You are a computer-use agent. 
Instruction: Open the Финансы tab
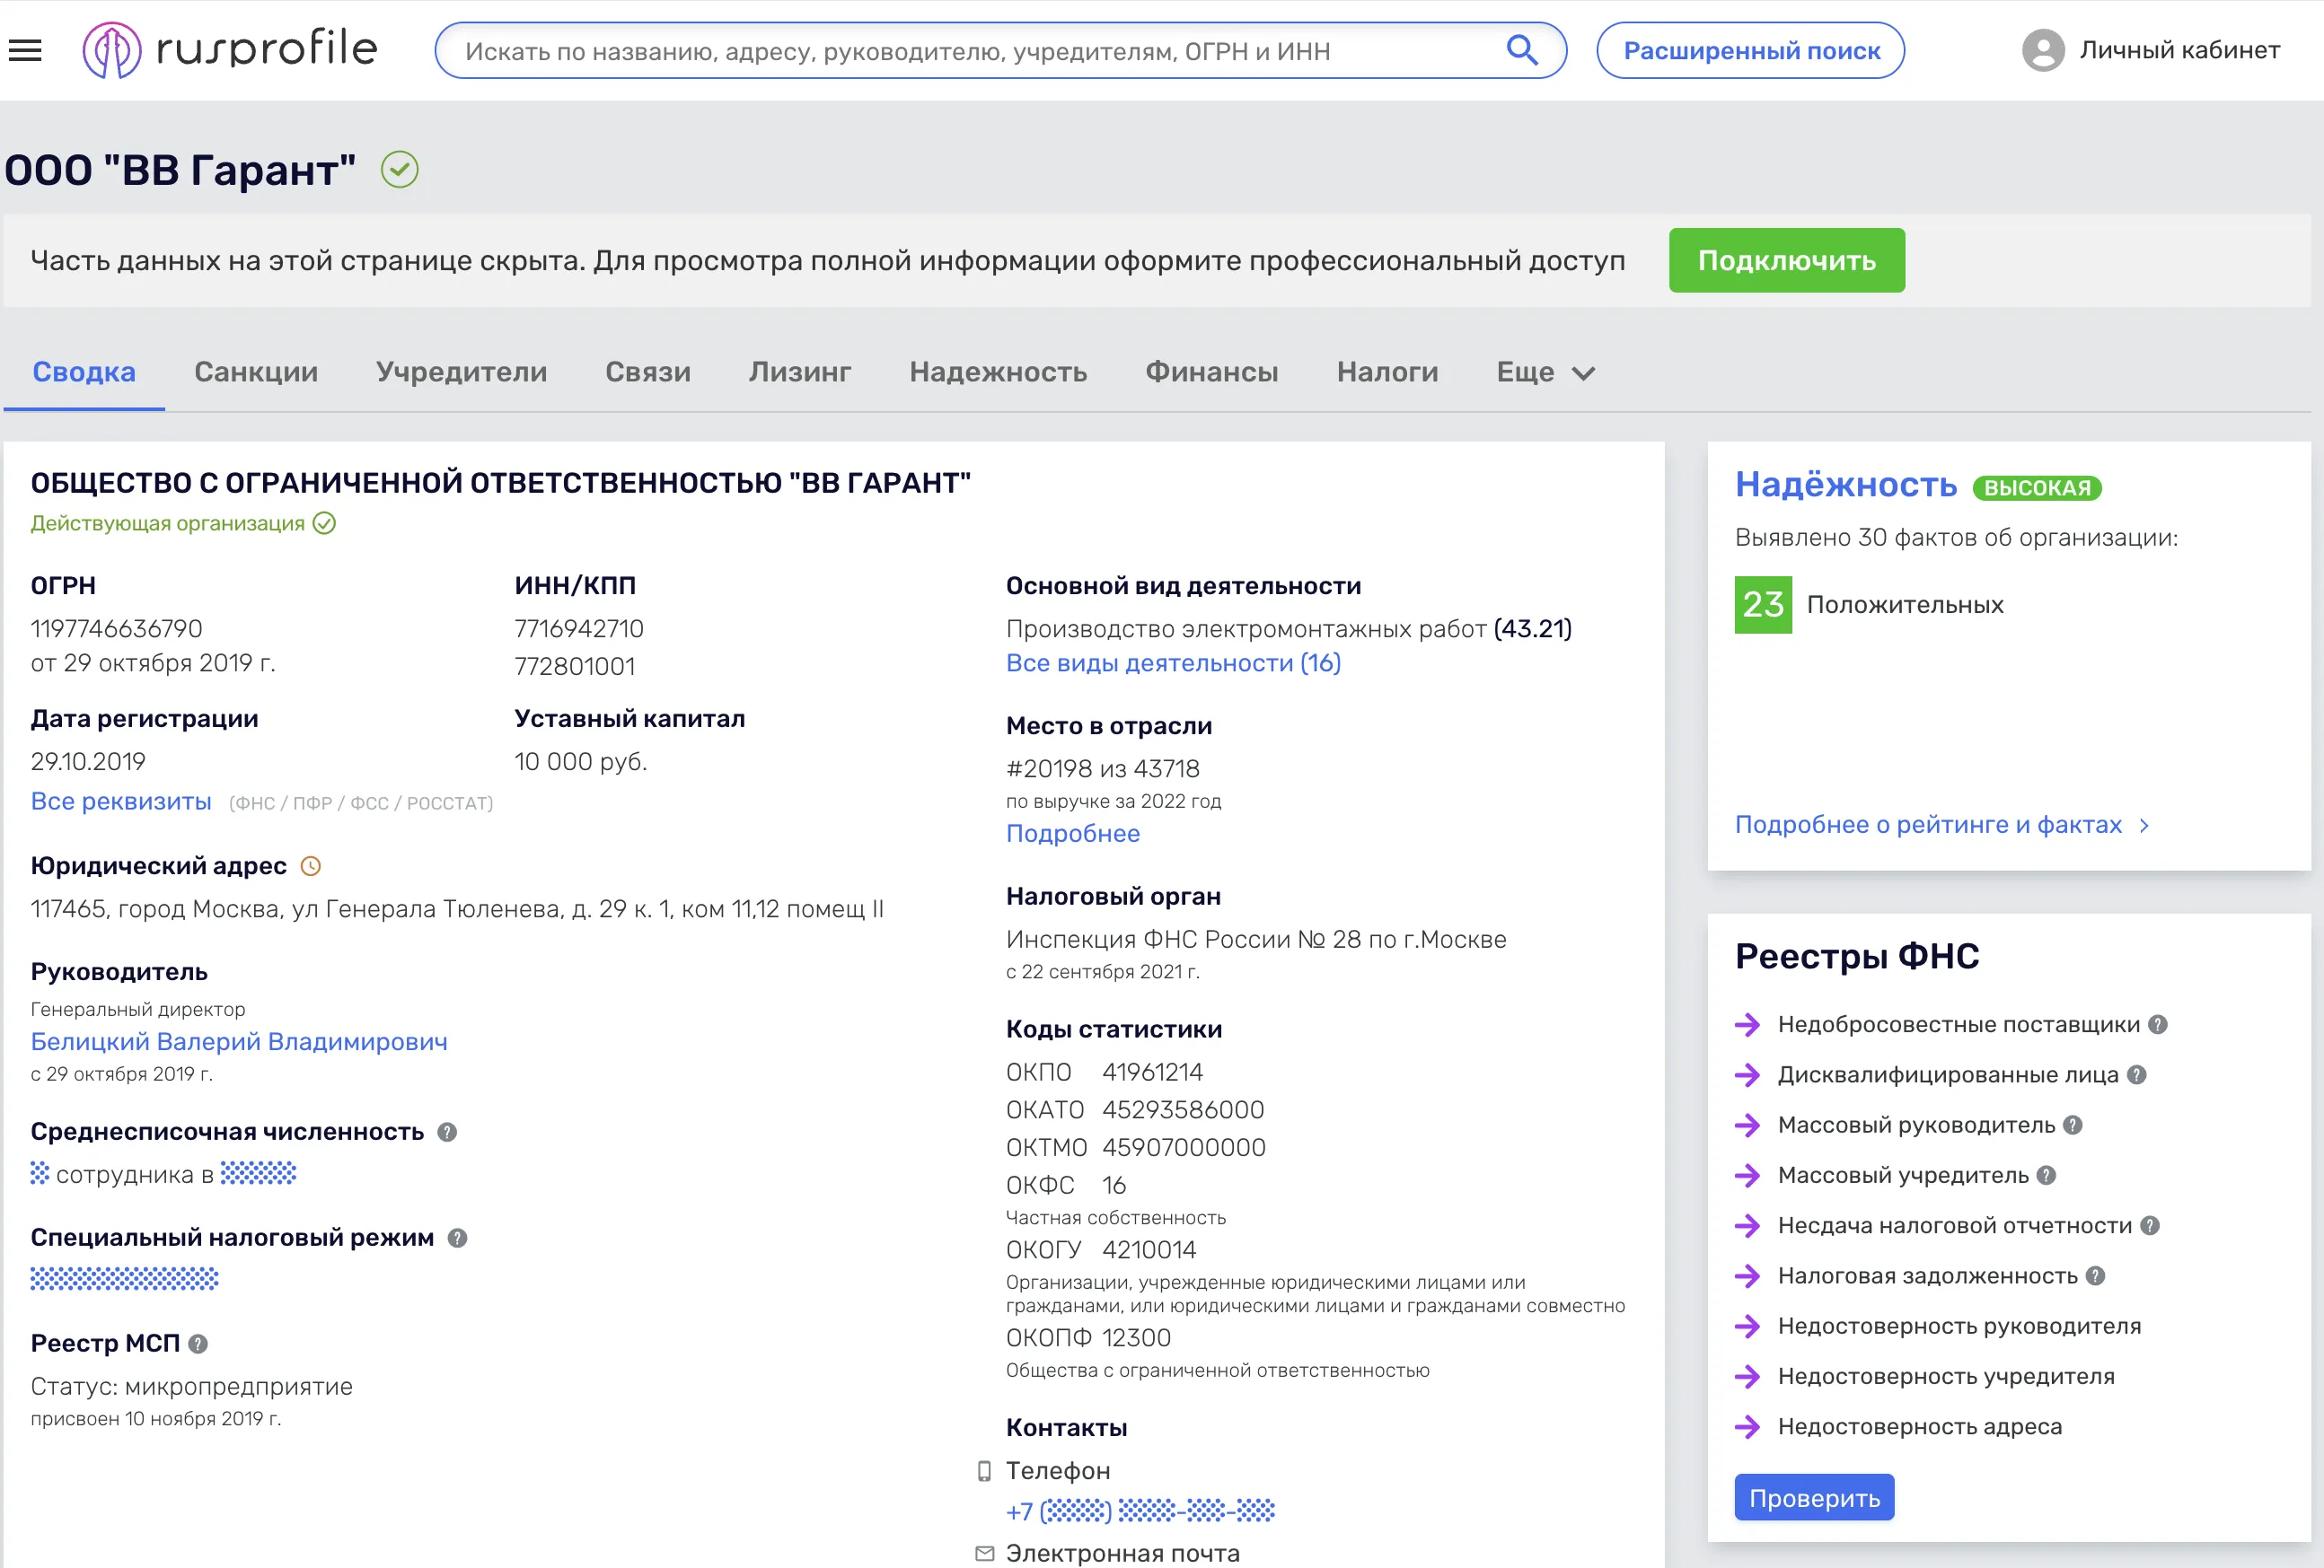pyautogui.click(x=1212, y=372)
